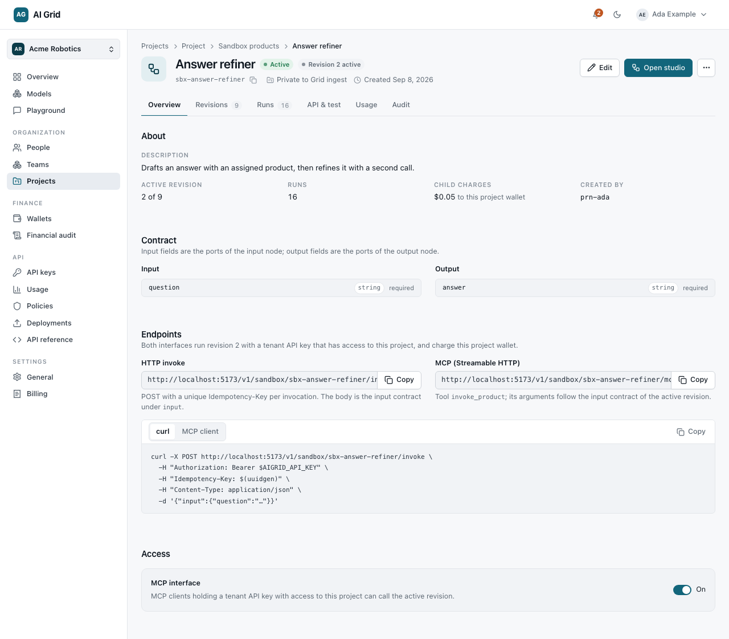Open Playground in the sidebar
This screenshot has width=729, height=639.
click(x=63, y=111)
